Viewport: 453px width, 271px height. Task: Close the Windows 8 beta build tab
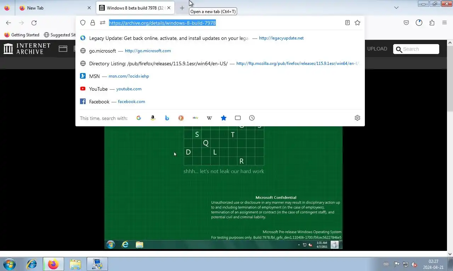tap(169, 8)
